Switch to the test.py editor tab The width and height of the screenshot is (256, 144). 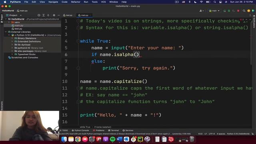coord(68,15)
